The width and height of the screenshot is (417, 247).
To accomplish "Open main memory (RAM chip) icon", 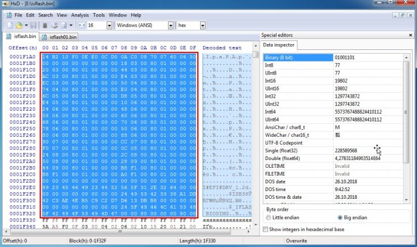I will (45, 25).
